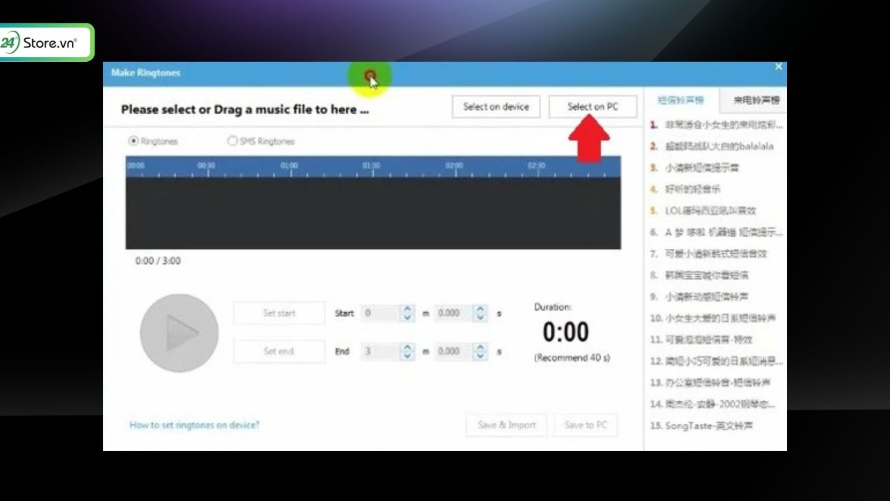The width and height of the screenshot is (890, 501).
Task: Select ringtone list item number 8
Action: (699, 275)
